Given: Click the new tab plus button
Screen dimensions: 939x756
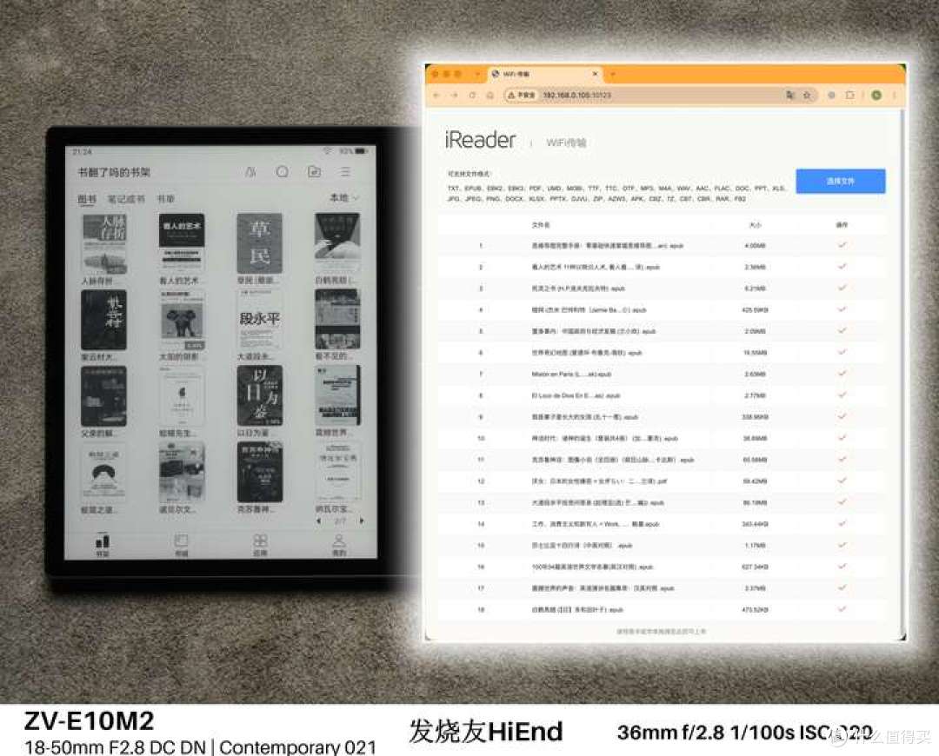Looking at the screenshot, I should pyautogui.click(x=613, y=74).
